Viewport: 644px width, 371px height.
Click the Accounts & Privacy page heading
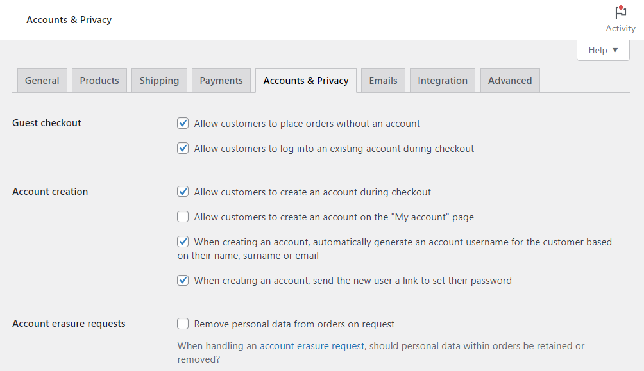[69, 20]
